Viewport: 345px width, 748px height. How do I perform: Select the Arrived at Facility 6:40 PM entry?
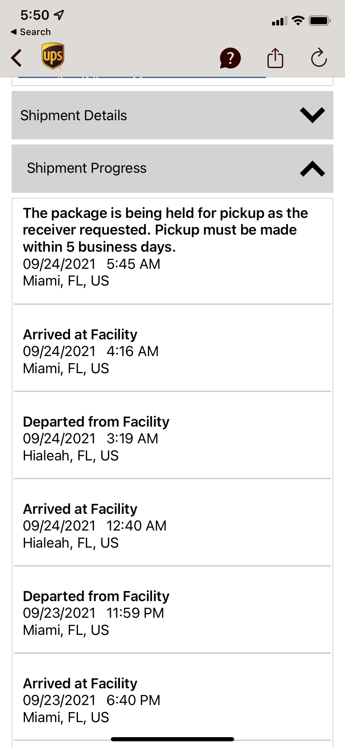(x=172, y=697)
